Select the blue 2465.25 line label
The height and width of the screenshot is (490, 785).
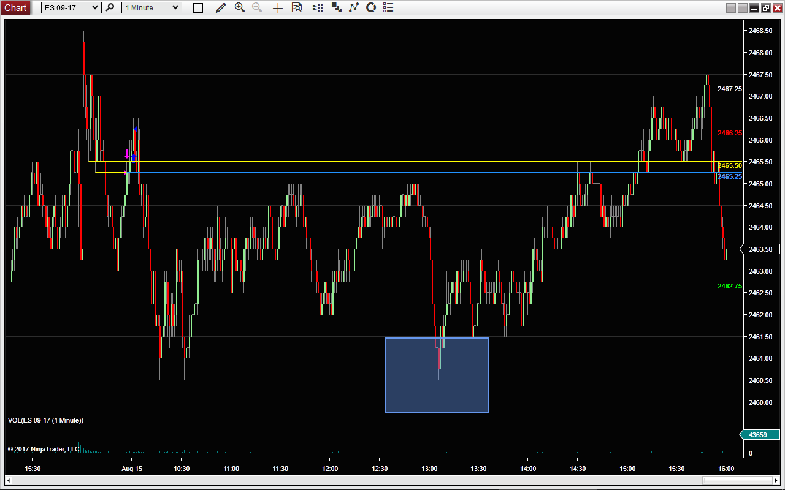click(730, 176)
